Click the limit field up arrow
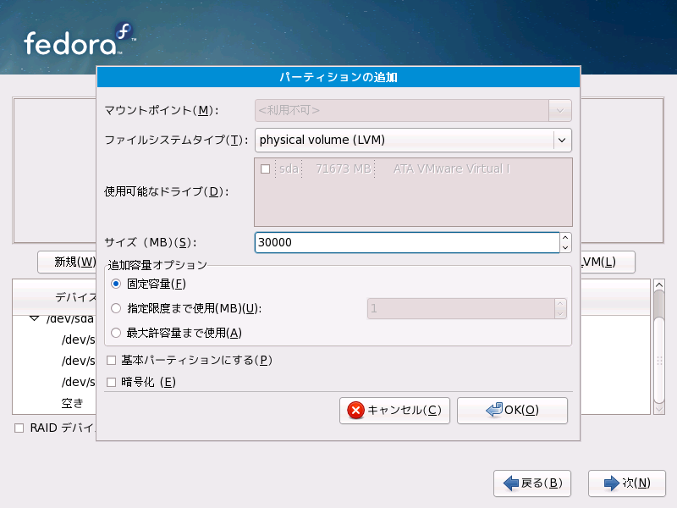 (x=560, y=304)
